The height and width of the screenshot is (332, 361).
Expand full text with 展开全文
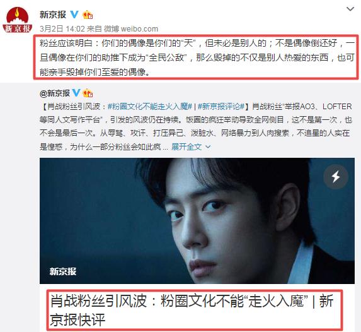(x=186, y=146)
